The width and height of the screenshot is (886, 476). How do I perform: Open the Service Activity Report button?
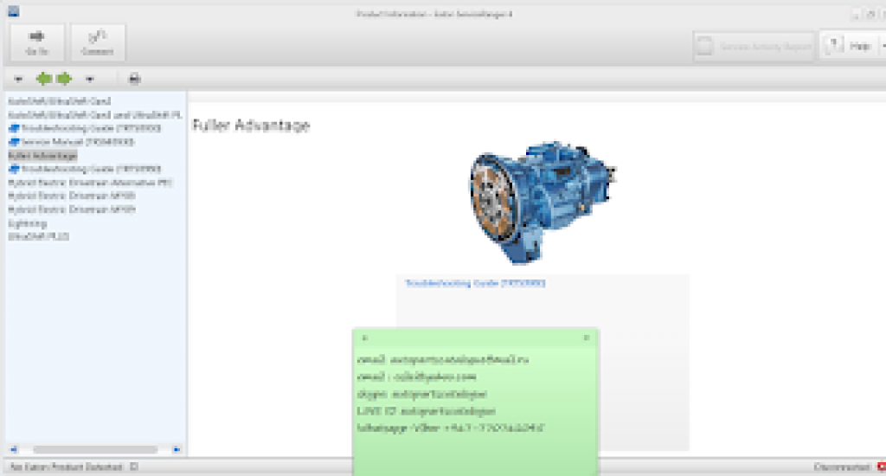[x=754, y=47]
